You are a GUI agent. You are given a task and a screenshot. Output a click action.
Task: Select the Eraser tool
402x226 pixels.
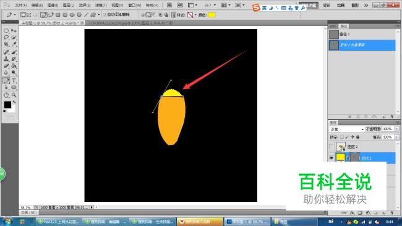coord(6,66)
